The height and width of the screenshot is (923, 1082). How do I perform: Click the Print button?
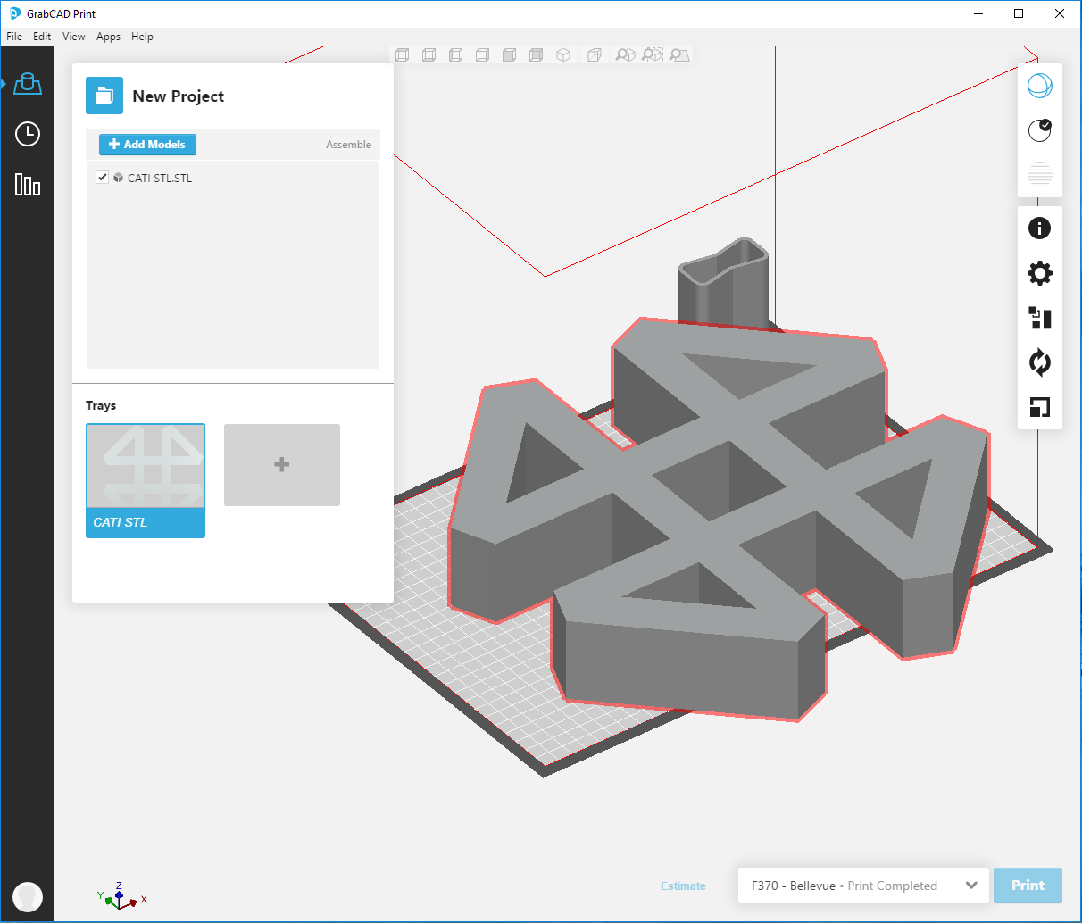pos(1028,886)
